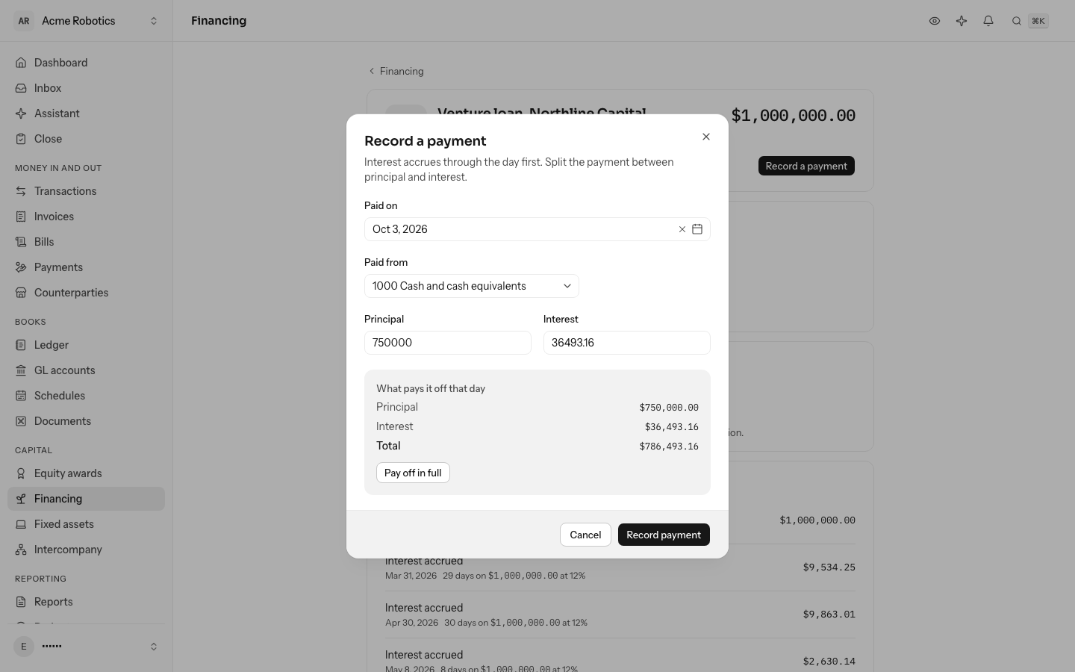The height and width of the screenshot is (672, 1075).
Task: Open search with the magnifier icon
Action: [x=1017, y=21]
